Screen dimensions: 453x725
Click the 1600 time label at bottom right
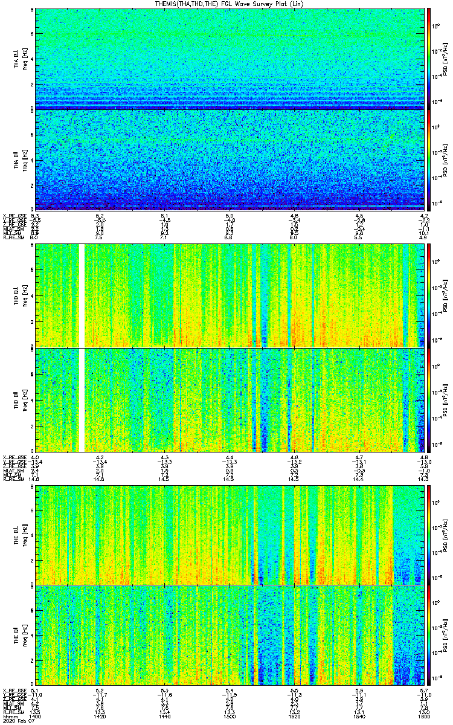(424, 716)
